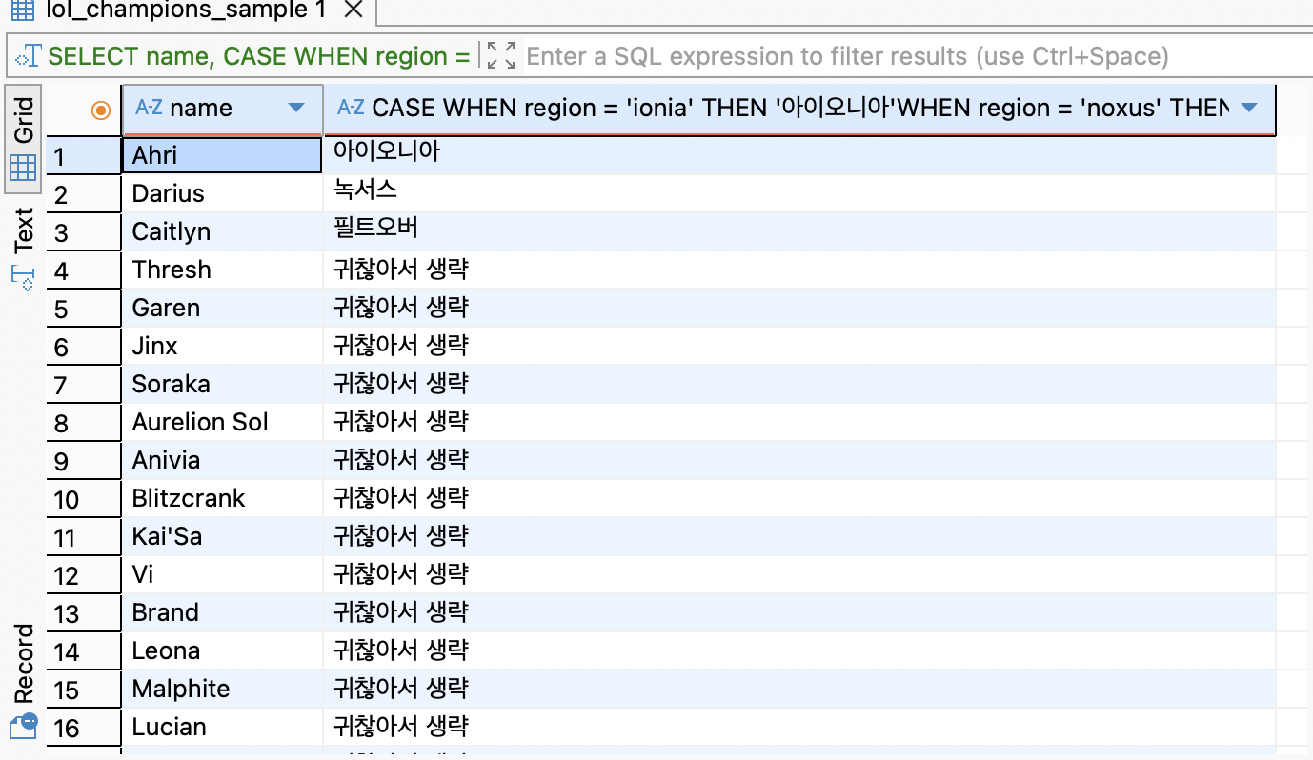This screenshot has height=760, width=1313.
Task: Click the CASE WHEN region column header
Action: tap(799, 110)
